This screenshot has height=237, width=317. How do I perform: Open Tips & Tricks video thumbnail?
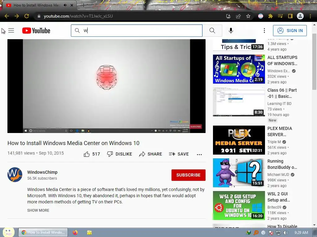point(239,45)
